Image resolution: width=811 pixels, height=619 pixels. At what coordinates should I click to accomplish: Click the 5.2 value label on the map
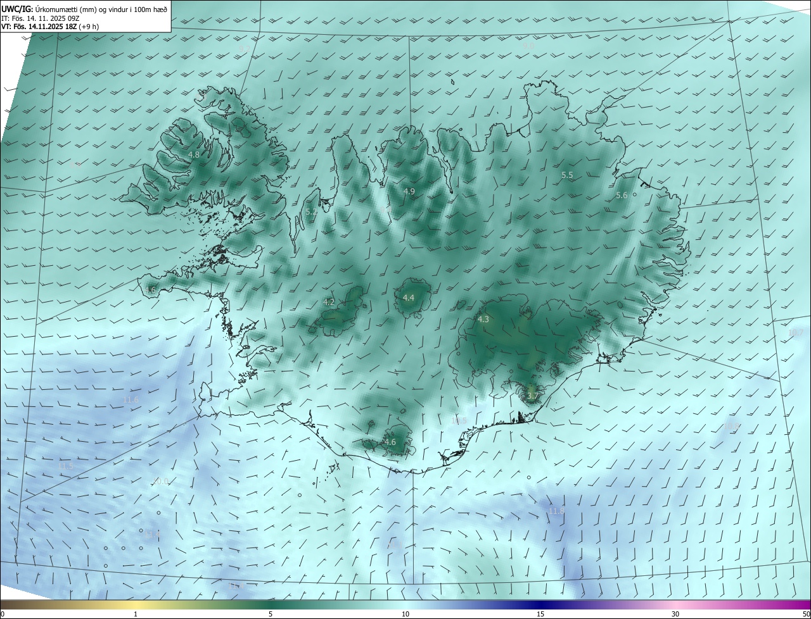[311, 212]
